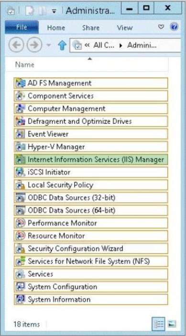186x336 pixels.
Task: Switch to the View ribbon tab
Action: [124, 28]
